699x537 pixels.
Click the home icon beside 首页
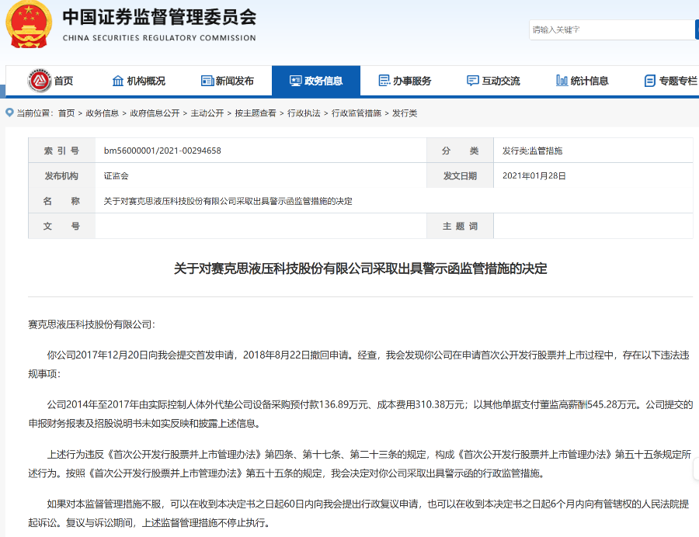(x=39, y=80)
